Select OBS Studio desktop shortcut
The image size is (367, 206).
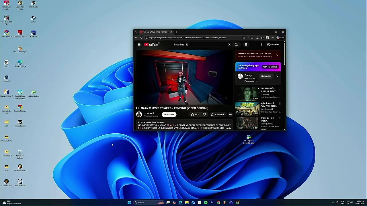click(x=33, y=4)
